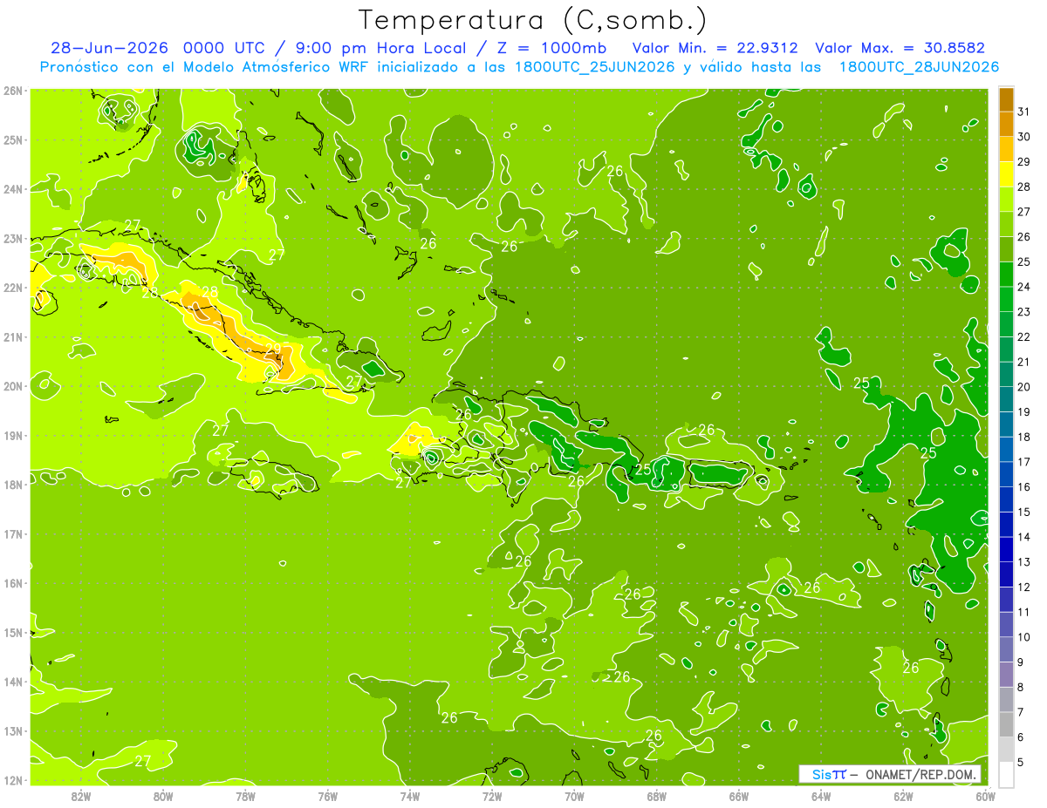The height and width of the screenshot is (808, 1047).
Task: Click the orange swatch between 30 and 31
Action: coord(1006,125)
